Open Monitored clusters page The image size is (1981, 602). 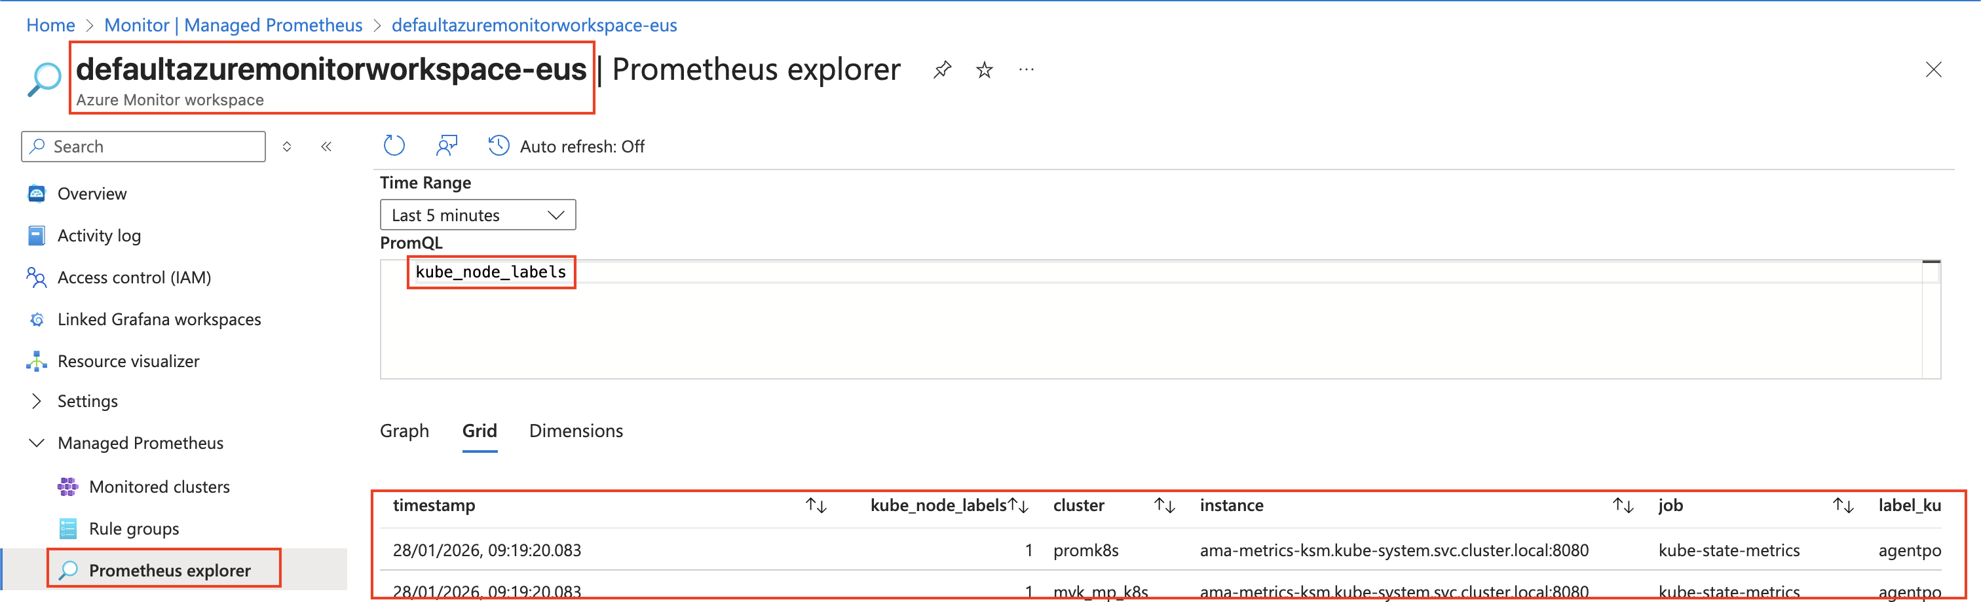click(x=159, y=487)
